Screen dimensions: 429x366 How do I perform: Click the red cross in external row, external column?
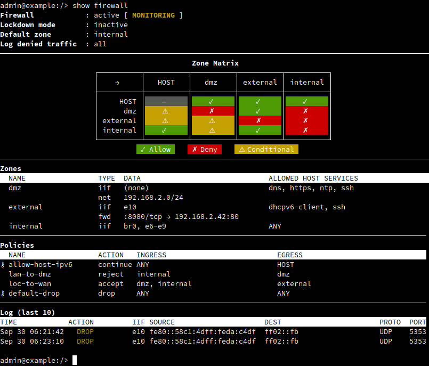coord(260,120)
